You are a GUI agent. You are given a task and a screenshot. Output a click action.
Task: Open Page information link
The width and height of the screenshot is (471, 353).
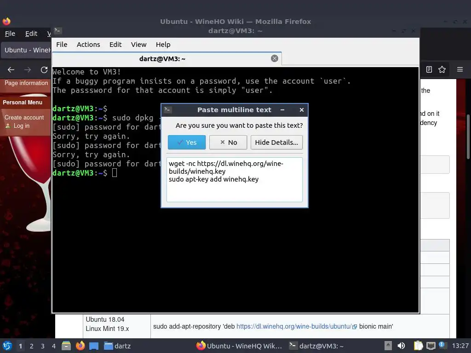26,83
